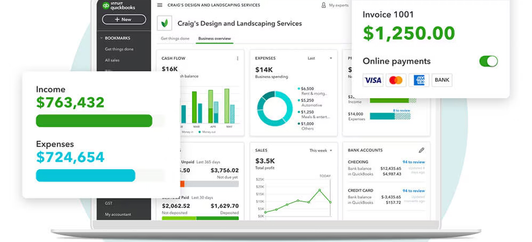Click the $1,629.70 Deposited amount

225,206
